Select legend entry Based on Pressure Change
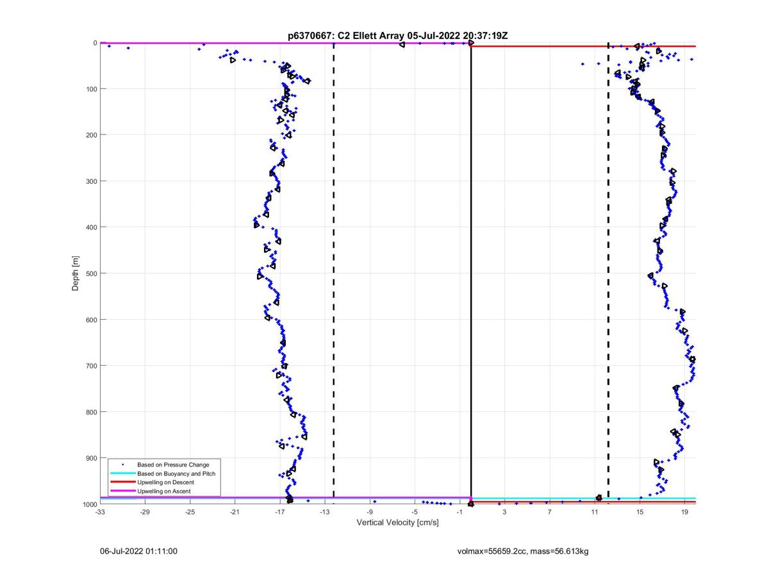 pos(173,464)
